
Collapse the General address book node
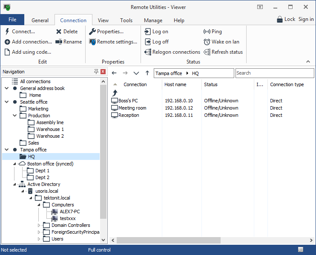coord(7,88)
